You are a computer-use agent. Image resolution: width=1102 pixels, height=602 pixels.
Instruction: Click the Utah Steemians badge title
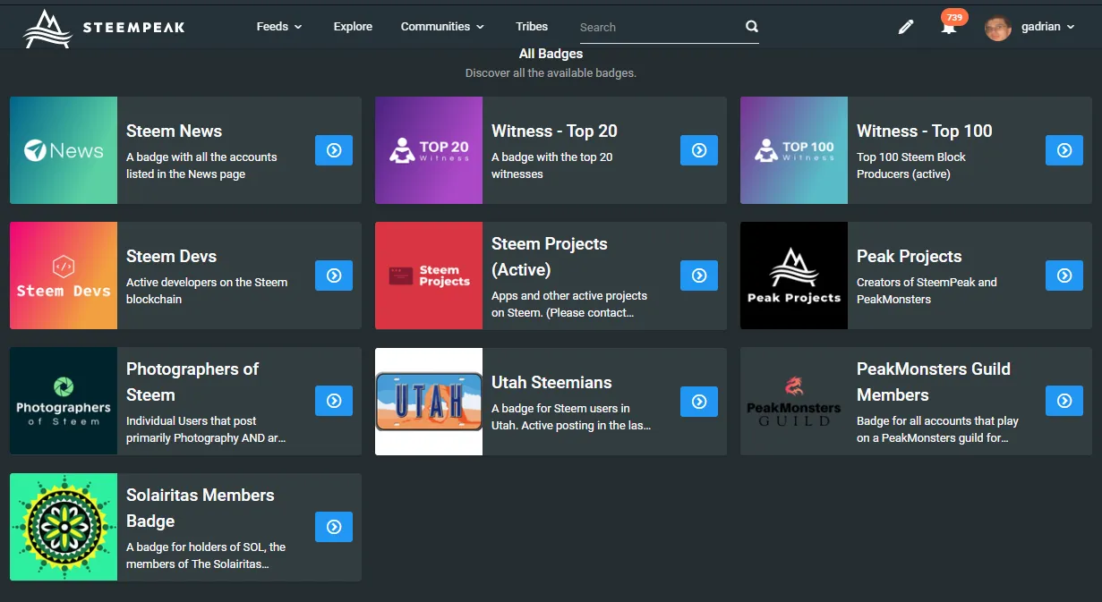coord(551,382)
